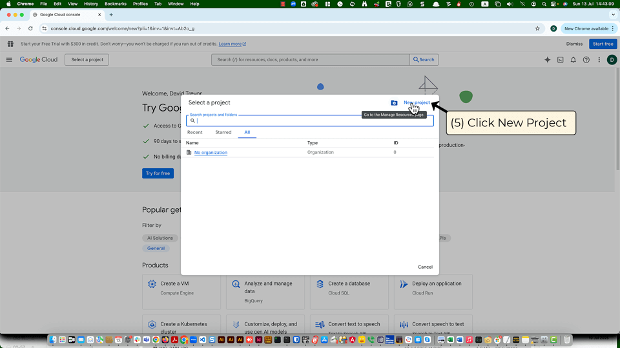
Task: Open the No organization link
Action: [211, 152]
